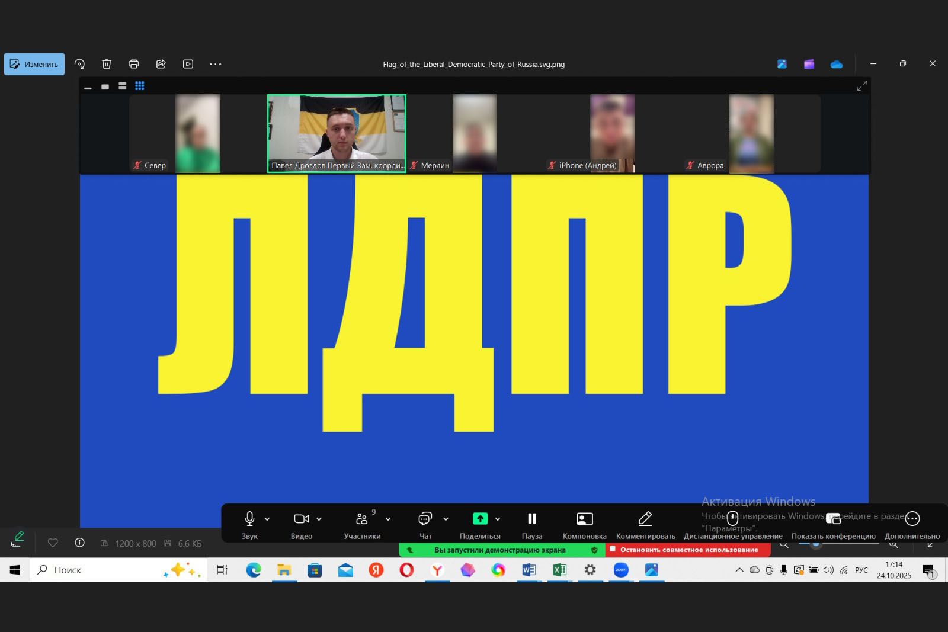Click the print icon in Photos toolbar
The width and height of the screenshot is (948, 632).
coord(134,64)
